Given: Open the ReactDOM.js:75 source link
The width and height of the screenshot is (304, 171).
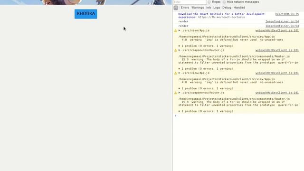Looking at the screenshot, I should tap(287, 14).
